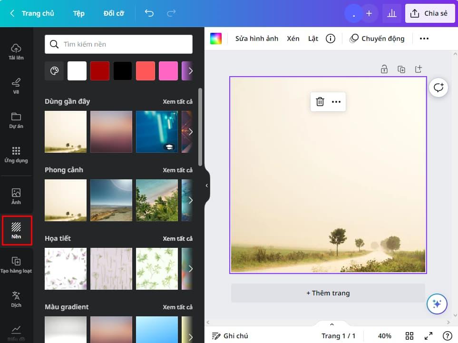
Task: Open comments via the speech bubble icon
Action: point(438,88)
